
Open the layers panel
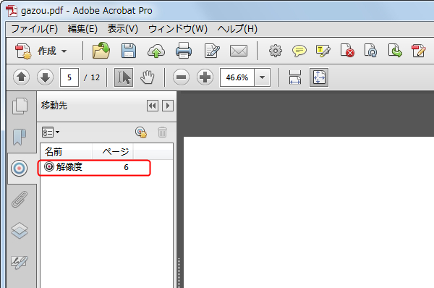tap(20, 230)
